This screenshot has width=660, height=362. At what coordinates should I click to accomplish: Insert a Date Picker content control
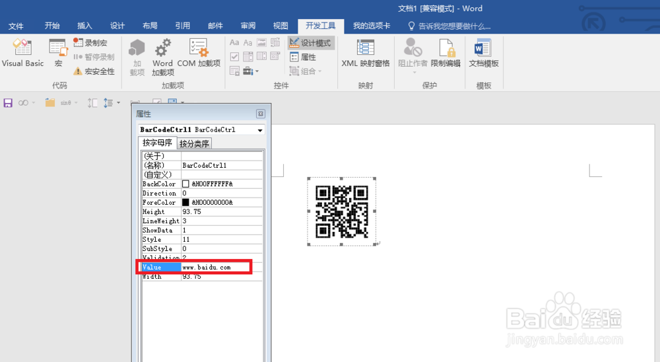pyautogui.click(x=275, y=56)
